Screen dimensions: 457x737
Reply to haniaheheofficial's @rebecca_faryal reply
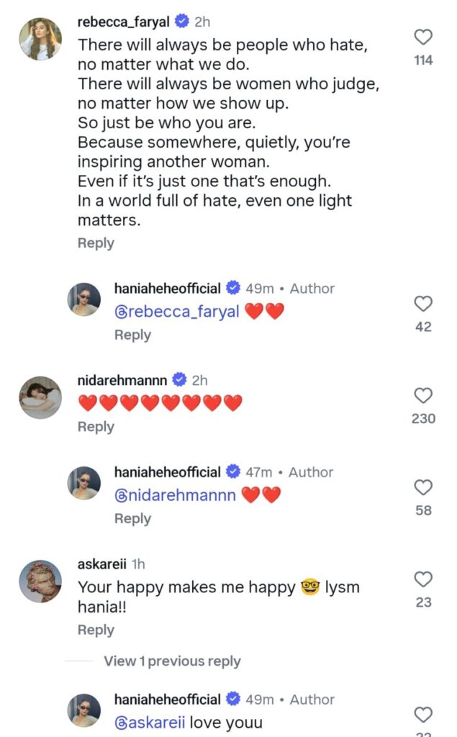click(x=132, y=335)
